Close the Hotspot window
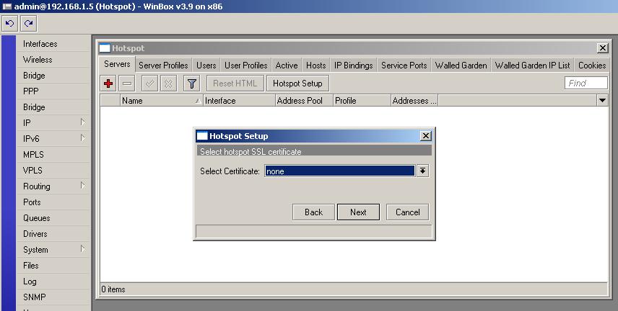 tap(602, 48)
